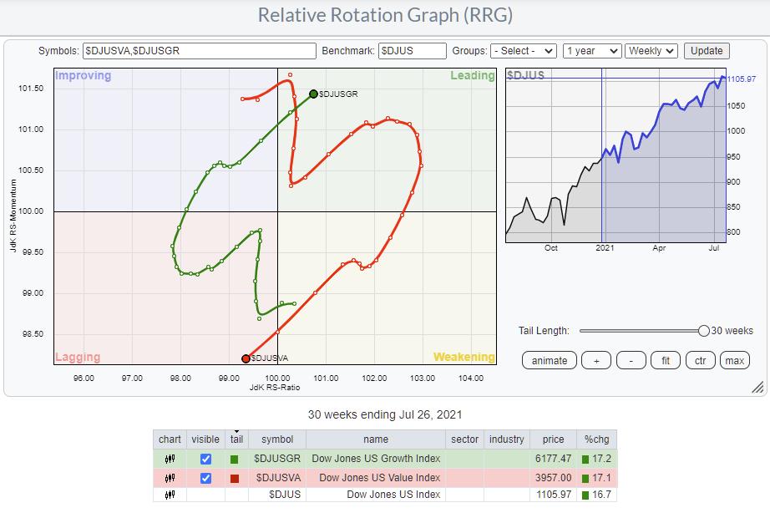
Task: Grab the resize handle at panel corner
Action: [757, 387]
